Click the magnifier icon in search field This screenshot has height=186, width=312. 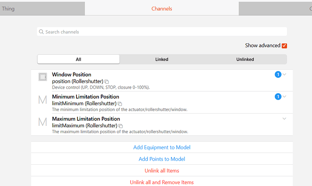pos(42,32)
